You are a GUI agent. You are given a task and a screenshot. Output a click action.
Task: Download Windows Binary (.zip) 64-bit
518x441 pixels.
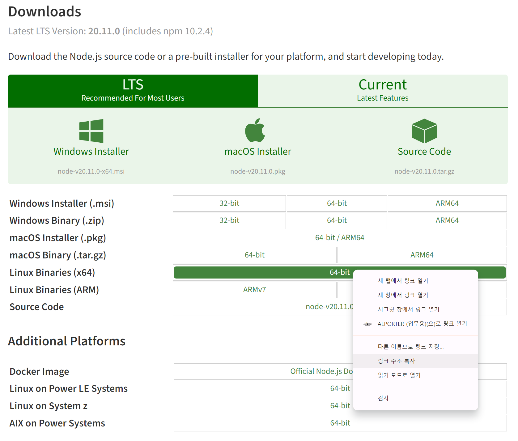pos(337,220)
